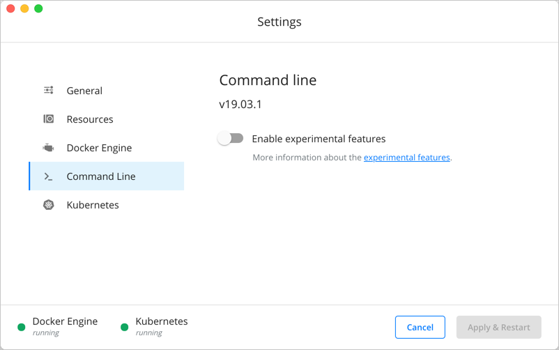Click the Docker Engine whale icon in sidebar

49,148
